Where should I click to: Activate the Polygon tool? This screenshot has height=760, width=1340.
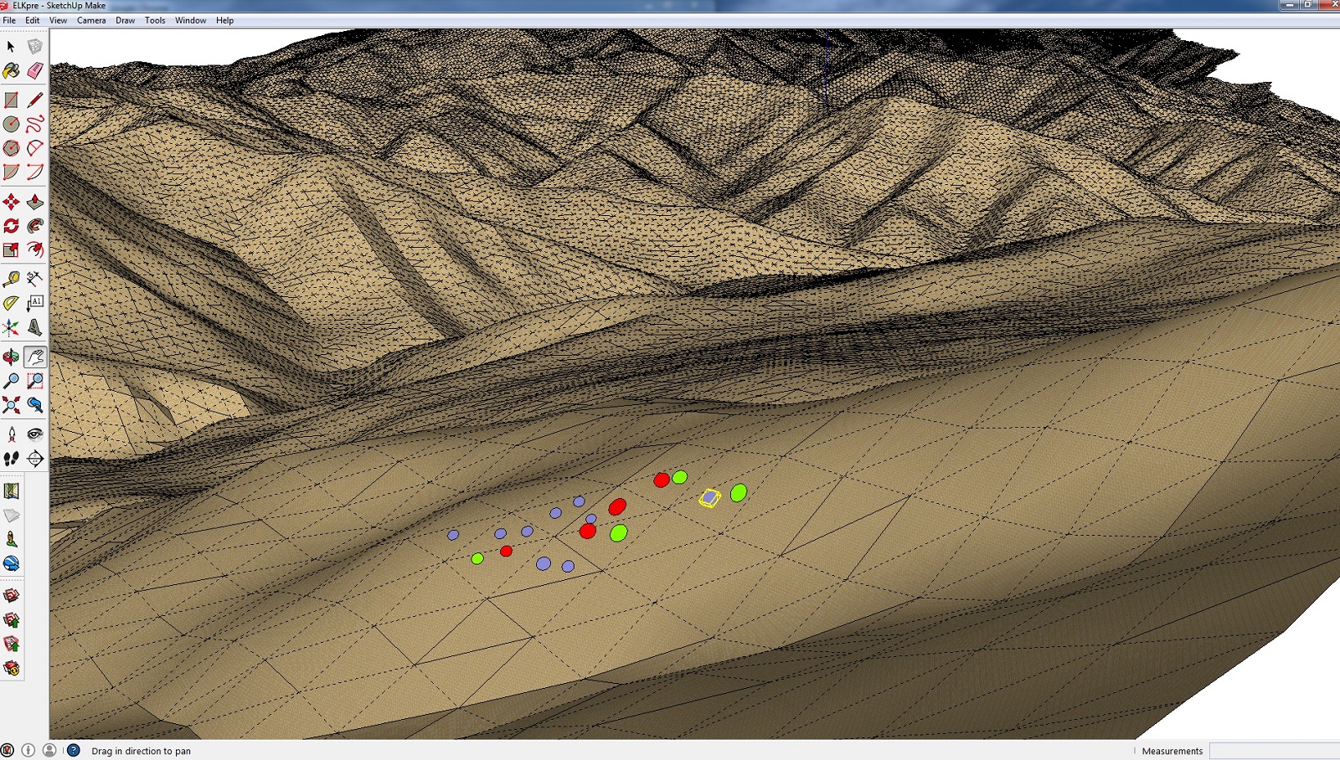[x=11, y=148]
